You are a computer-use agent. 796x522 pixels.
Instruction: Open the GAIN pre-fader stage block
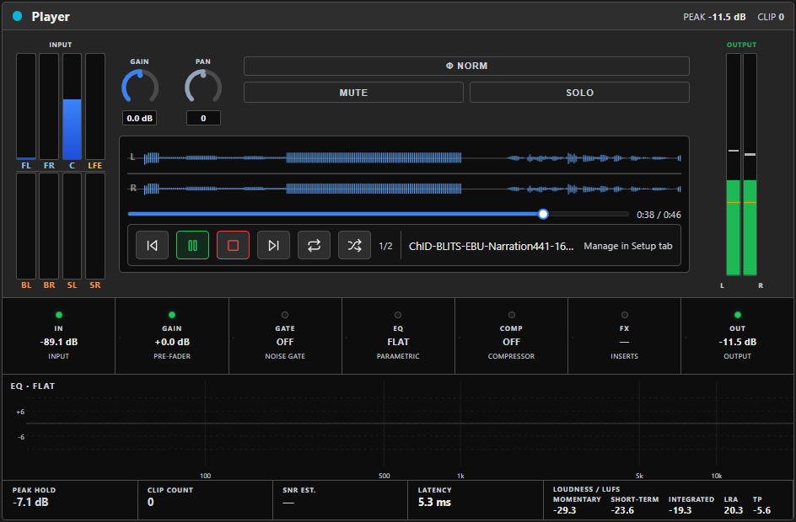pyautogui.click(x=172, y=335)
